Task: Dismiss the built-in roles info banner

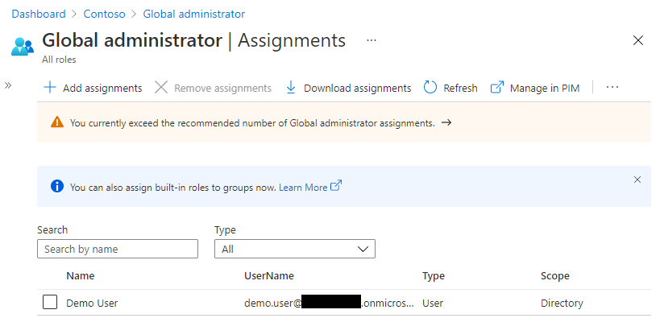Action: click(x=637, y=180)
